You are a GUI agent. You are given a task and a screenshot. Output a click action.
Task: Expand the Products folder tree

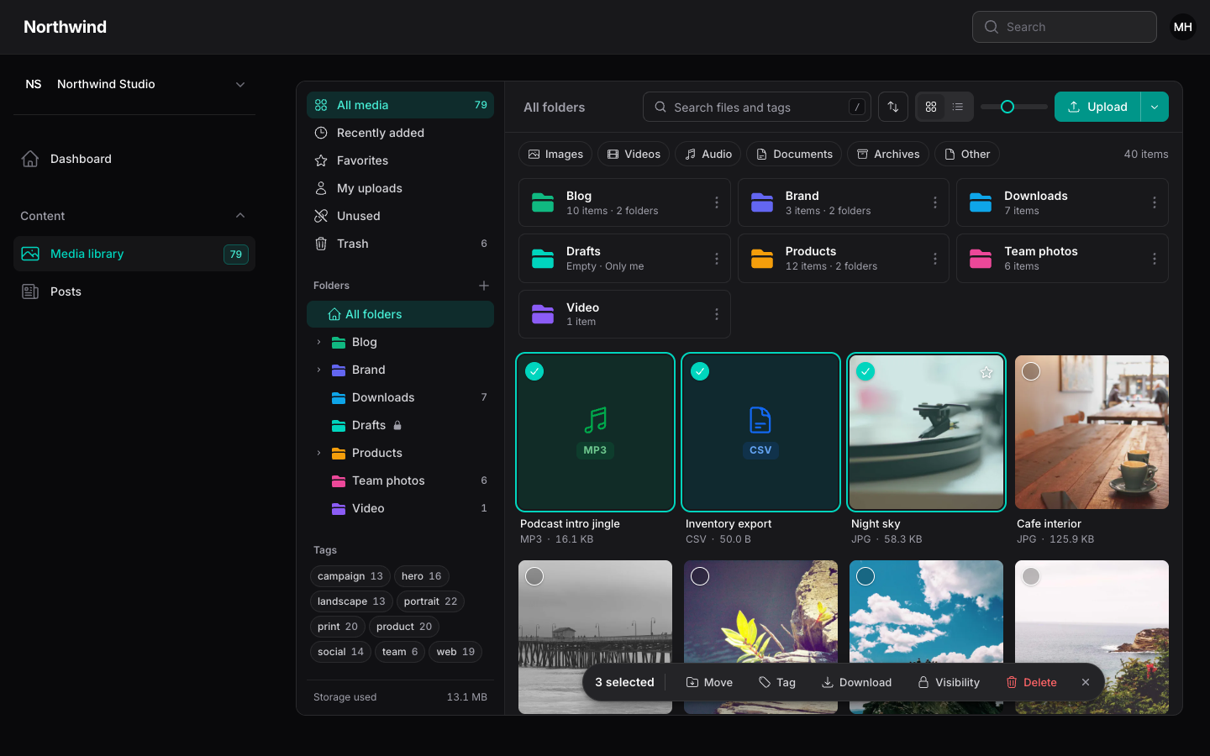point(318,453)
